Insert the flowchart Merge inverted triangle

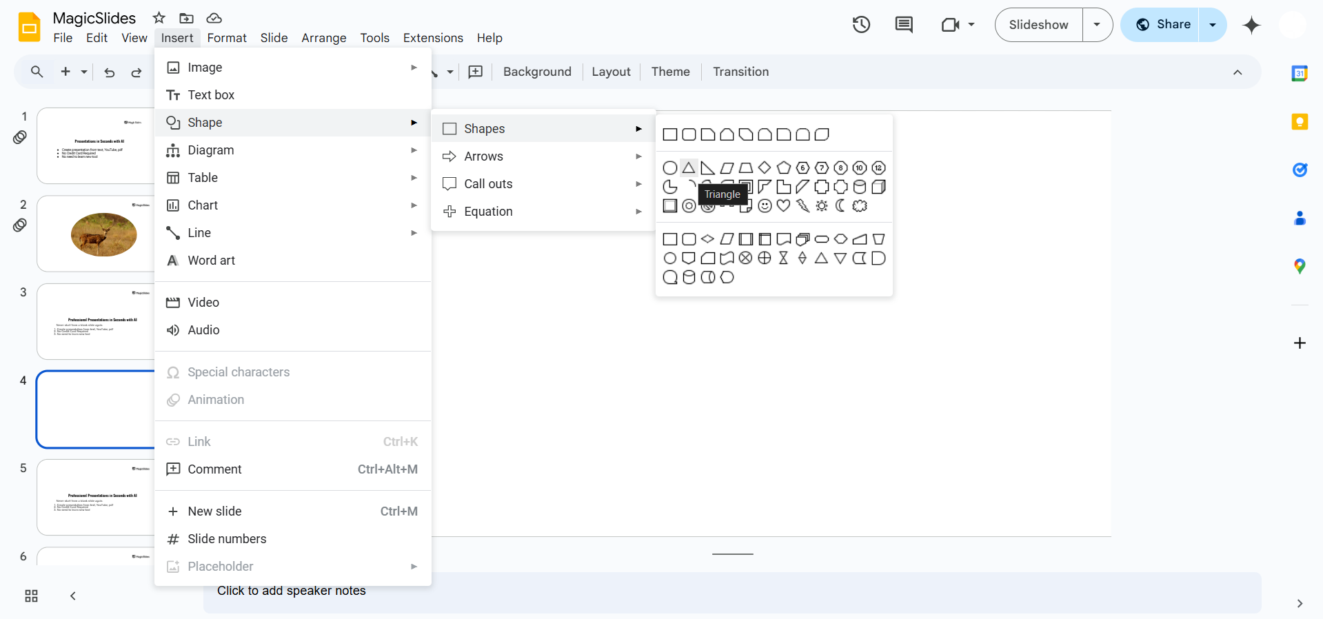(840, 258)
